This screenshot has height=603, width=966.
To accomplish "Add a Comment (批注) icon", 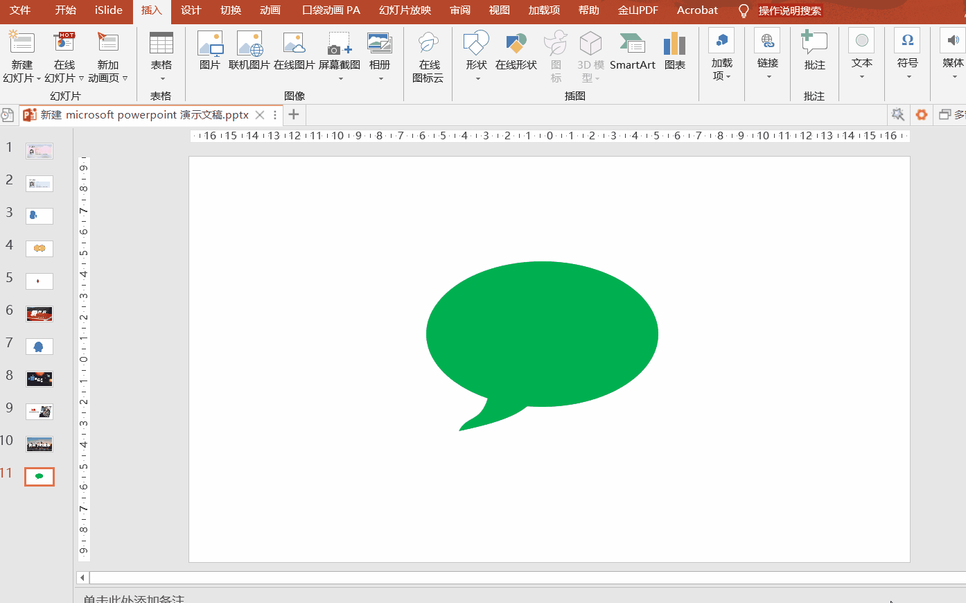I will point(814,42).
